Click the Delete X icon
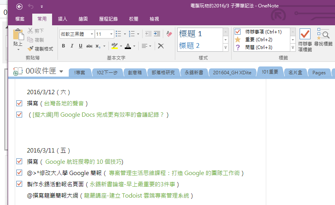This screenshot has height=205, width=335. click(x=161, y=46)
